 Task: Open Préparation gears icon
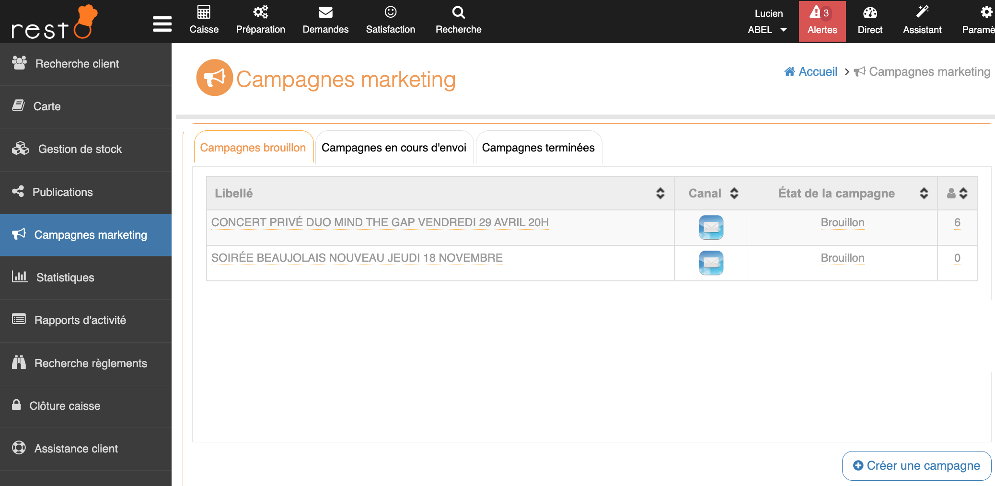[x=260, y=12]
